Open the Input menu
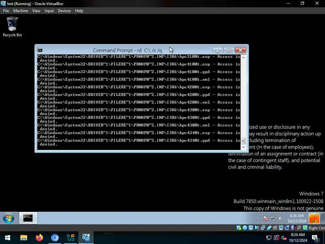Screen dimensions: 325x244 click(x=49, y=11)
